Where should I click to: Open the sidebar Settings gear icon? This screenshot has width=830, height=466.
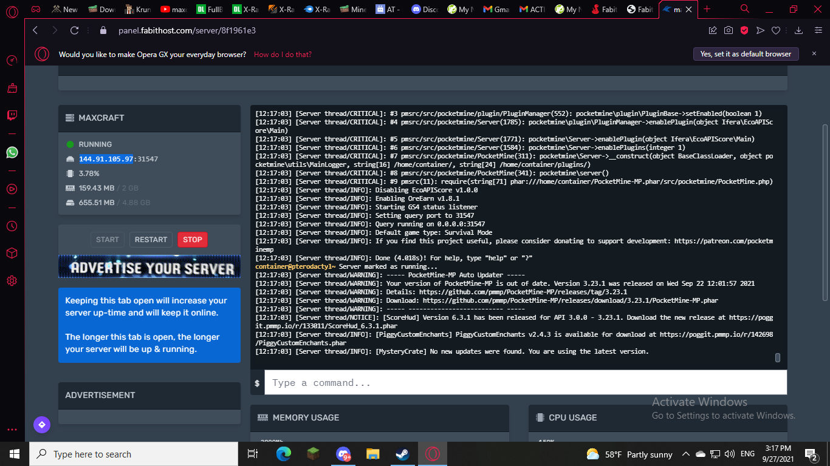pos(12,280)
